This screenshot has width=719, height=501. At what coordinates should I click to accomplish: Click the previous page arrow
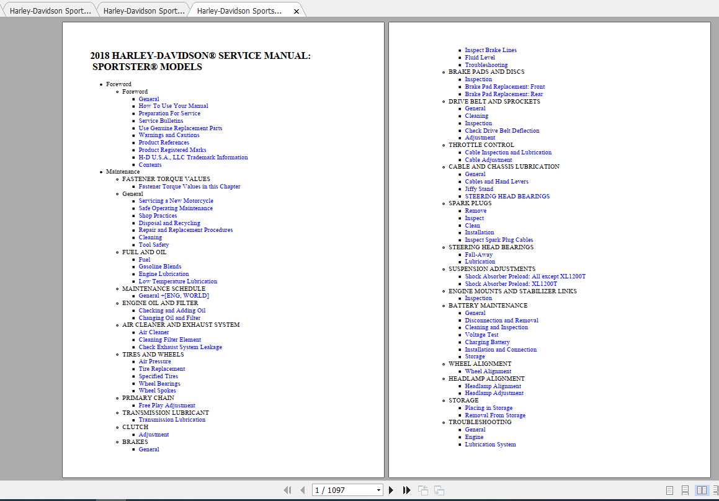coord(302,490)
